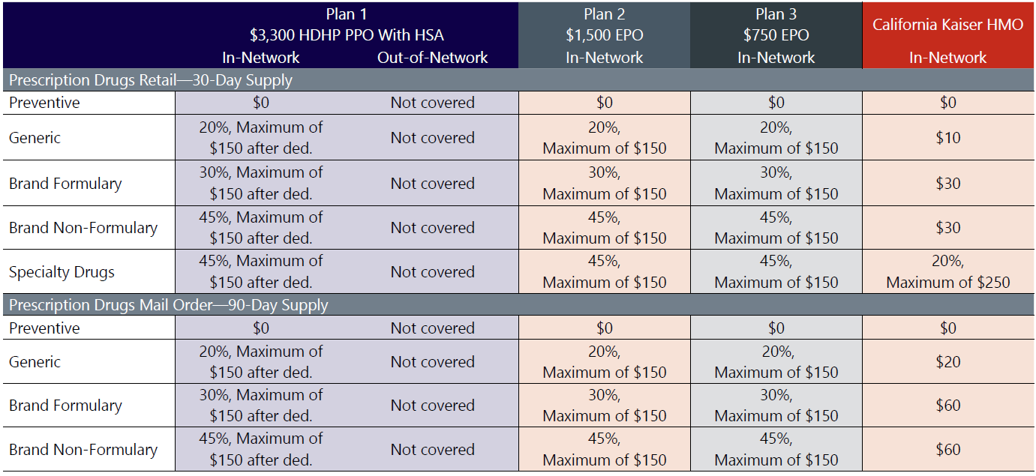
Task: Click Plan 2's Specialty Drugs cell
Action: [604, 272]
